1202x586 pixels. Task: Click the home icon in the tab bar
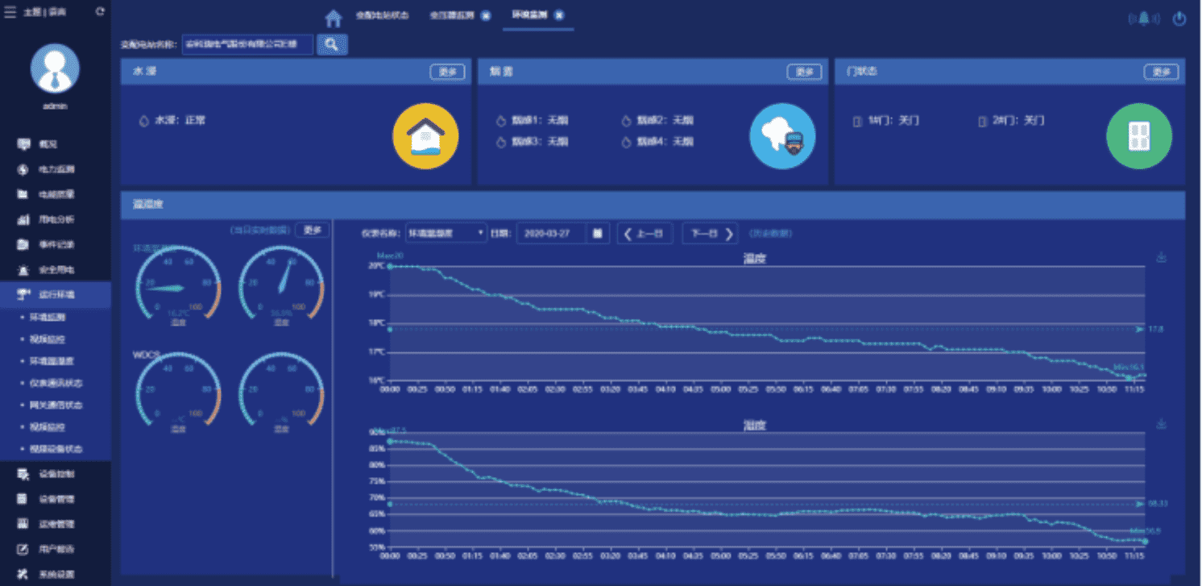pos(334,18)
